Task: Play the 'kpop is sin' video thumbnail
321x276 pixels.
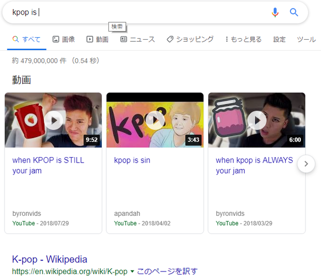Action: click(155, 120)
